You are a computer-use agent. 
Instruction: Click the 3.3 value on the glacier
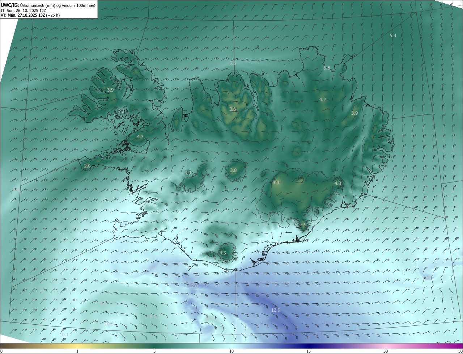[276, 183]
